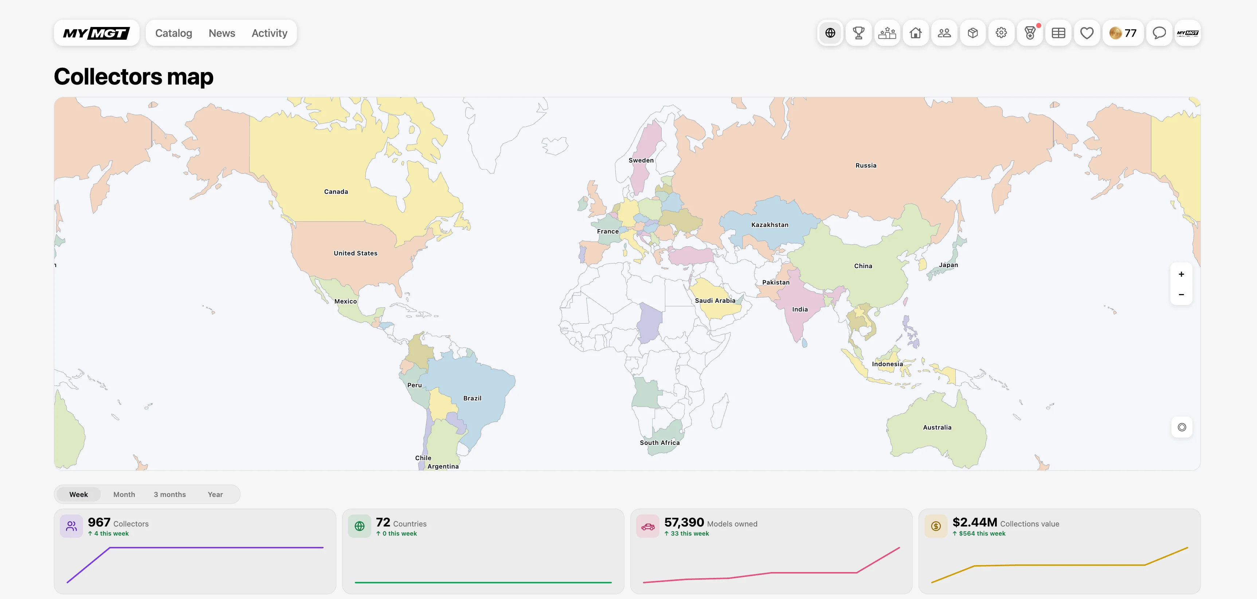
Task: Click the Peru label on map
Action: pos(415,385)
